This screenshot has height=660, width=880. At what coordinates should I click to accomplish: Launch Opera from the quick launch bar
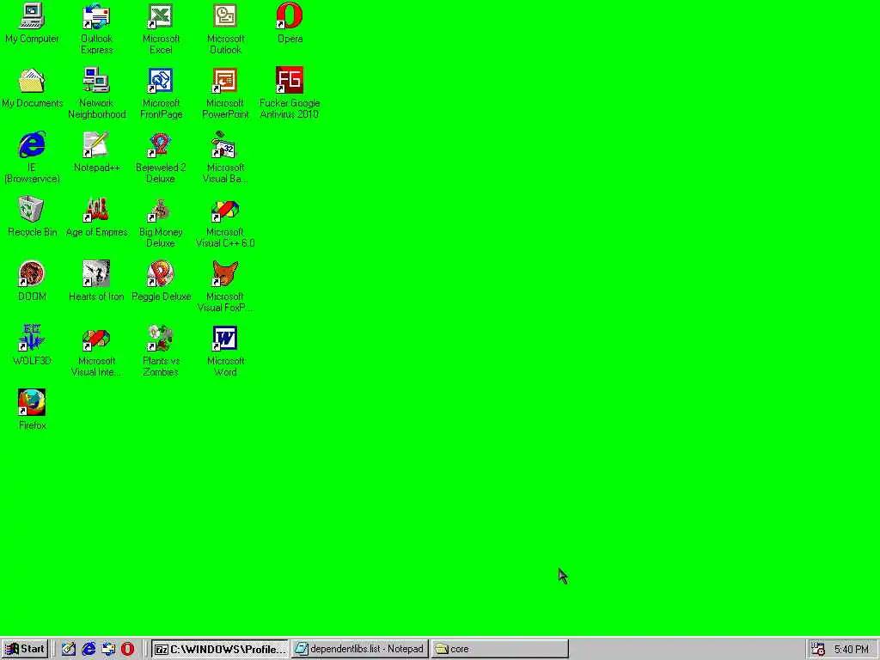coord(128,649)
